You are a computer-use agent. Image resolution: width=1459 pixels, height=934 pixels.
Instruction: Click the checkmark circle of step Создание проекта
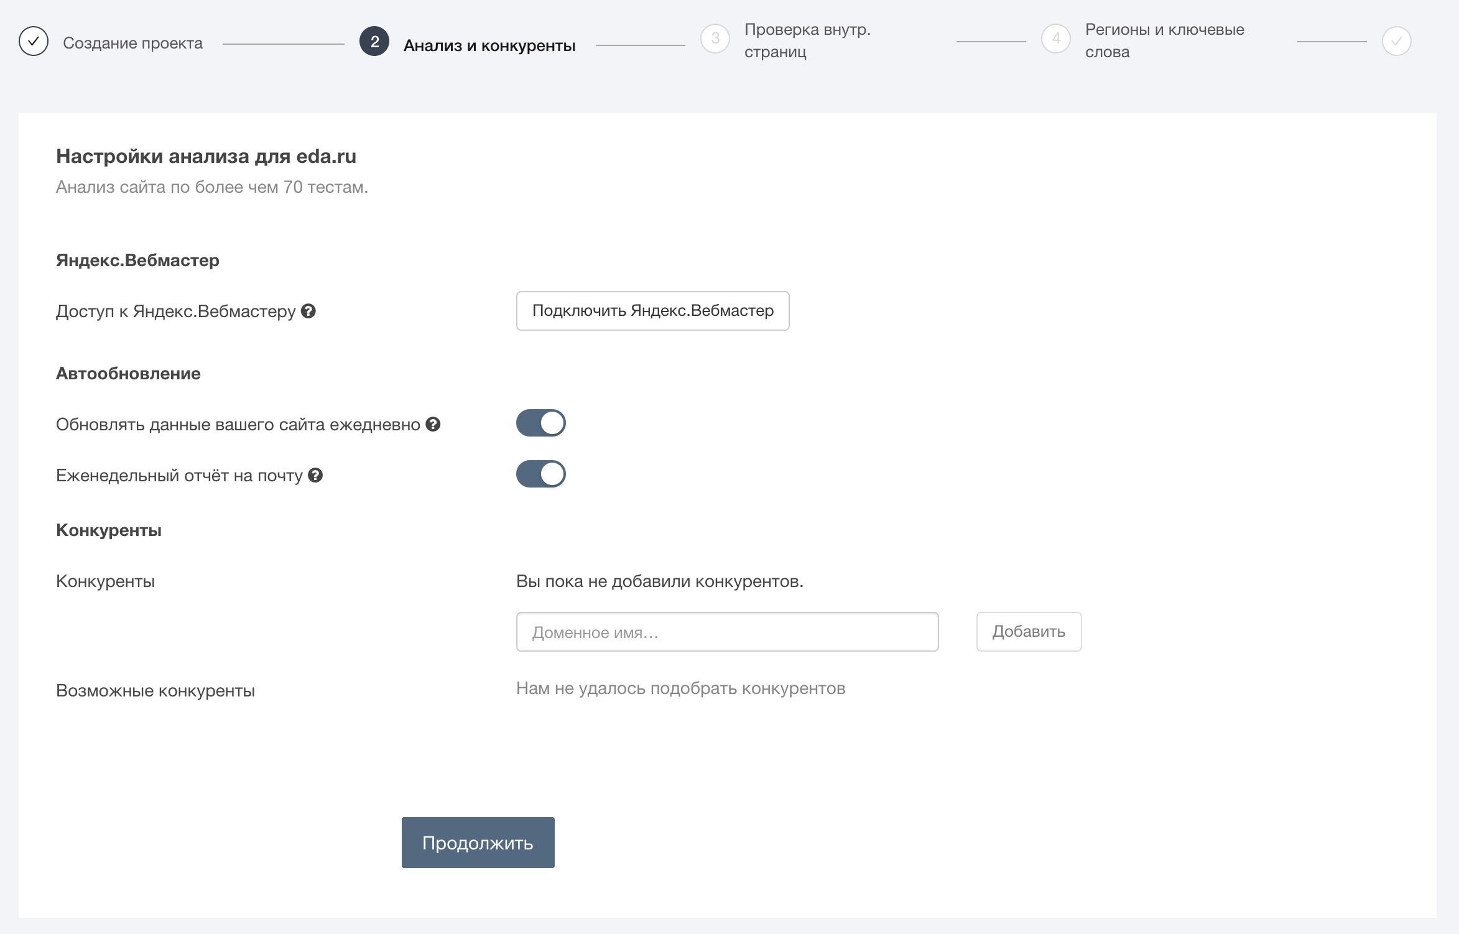click(x=34, y=40)
